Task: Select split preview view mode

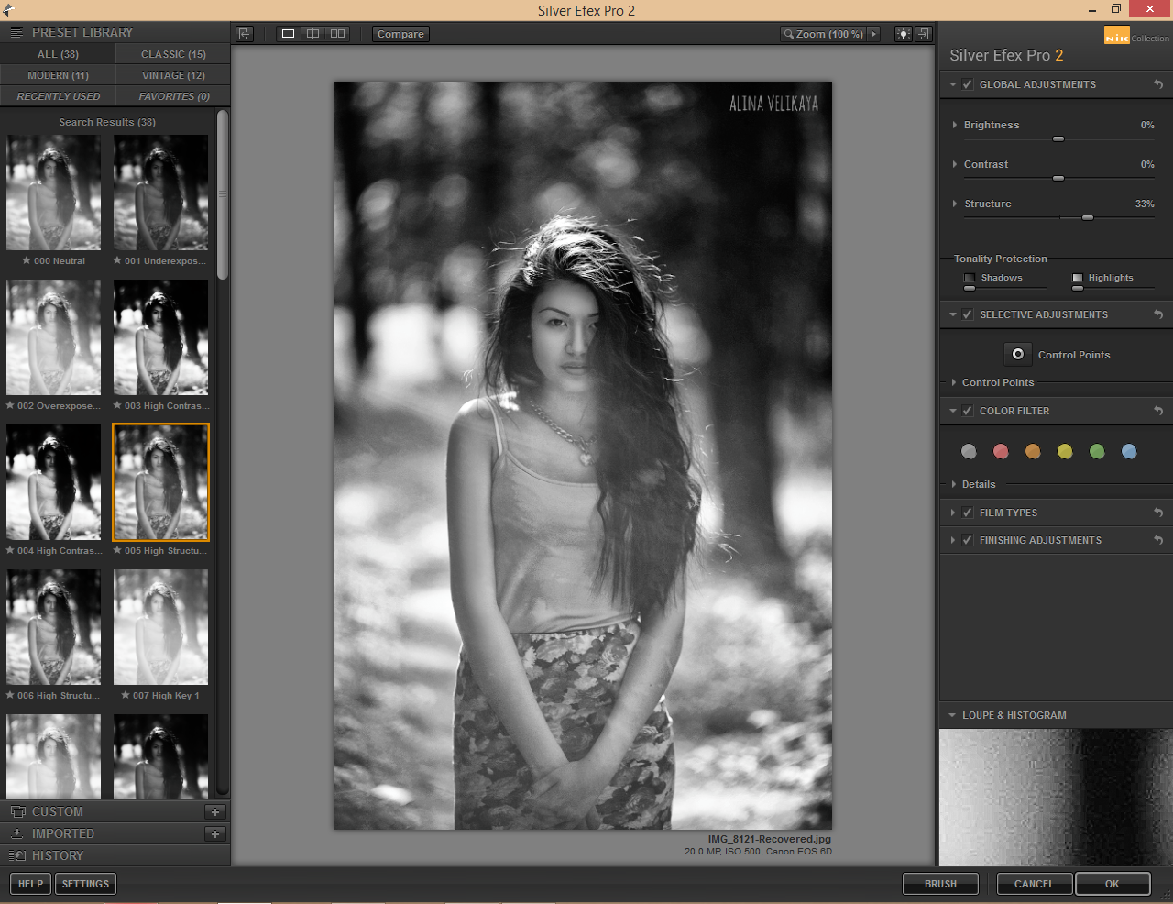Action: (x=312, y=34)
